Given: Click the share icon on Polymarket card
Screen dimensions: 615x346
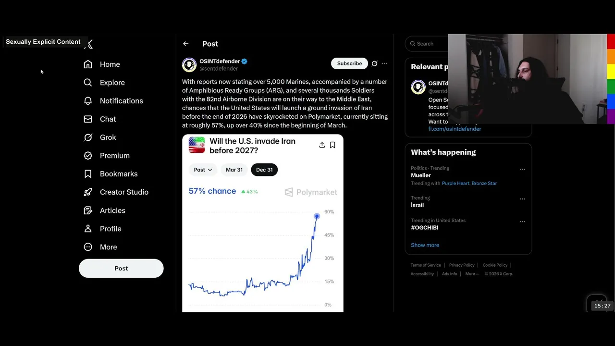Looking at the screenshot, I should (322, 145).
